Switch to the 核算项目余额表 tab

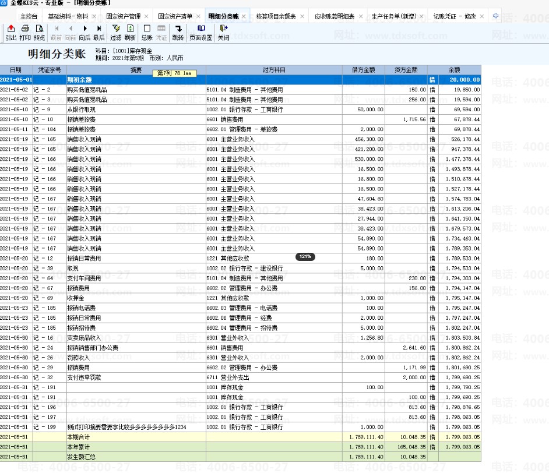point(276,16)
